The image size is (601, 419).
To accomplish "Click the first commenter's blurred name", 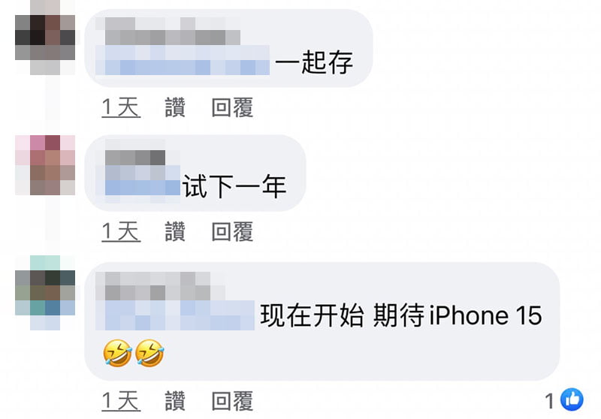I will 173,31.
